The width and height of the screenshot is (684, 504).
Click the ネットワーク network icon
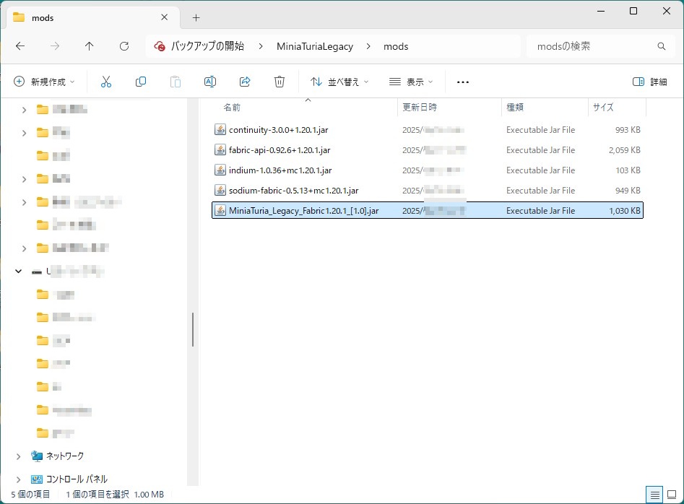pyautogui.click(x=37, y=456)
